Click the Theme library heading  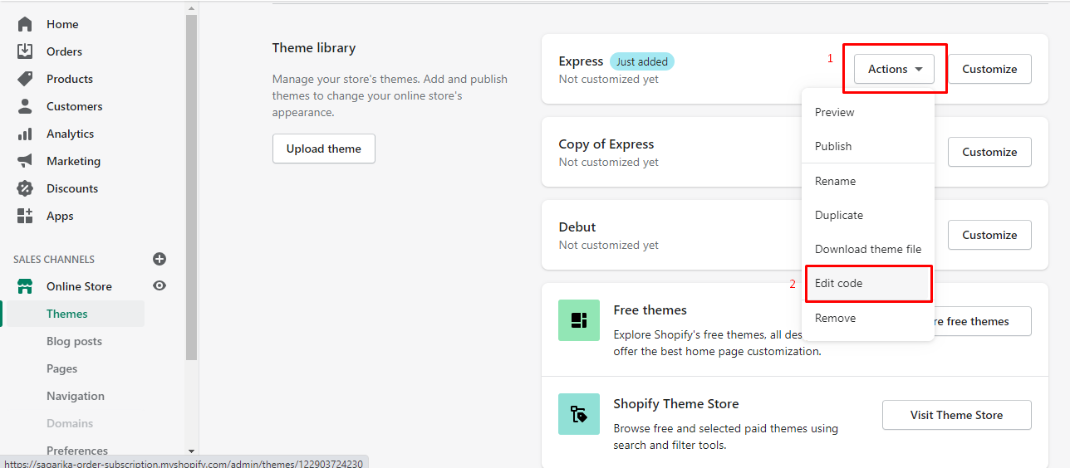click(x=314, y=48)
